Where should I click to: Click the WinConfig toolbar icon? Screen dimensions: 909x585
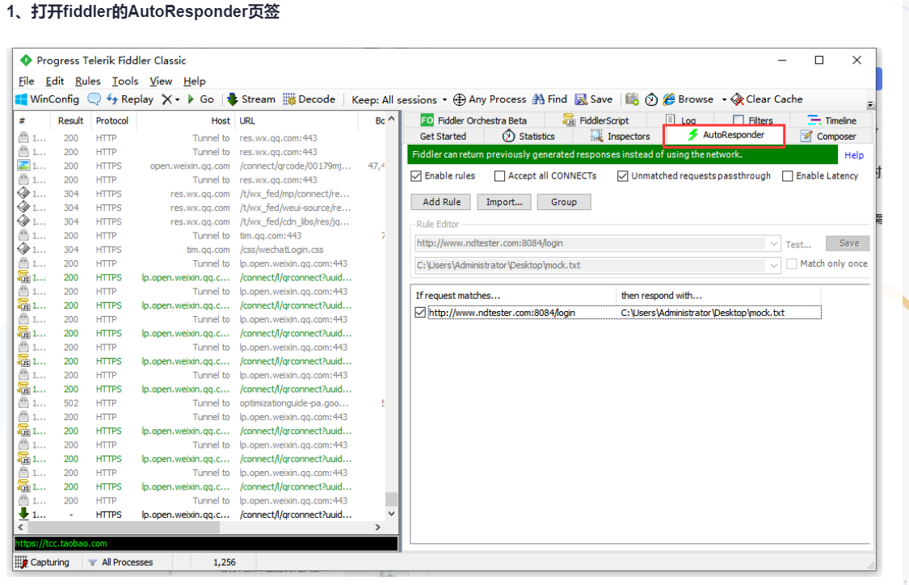coord(22,99)
